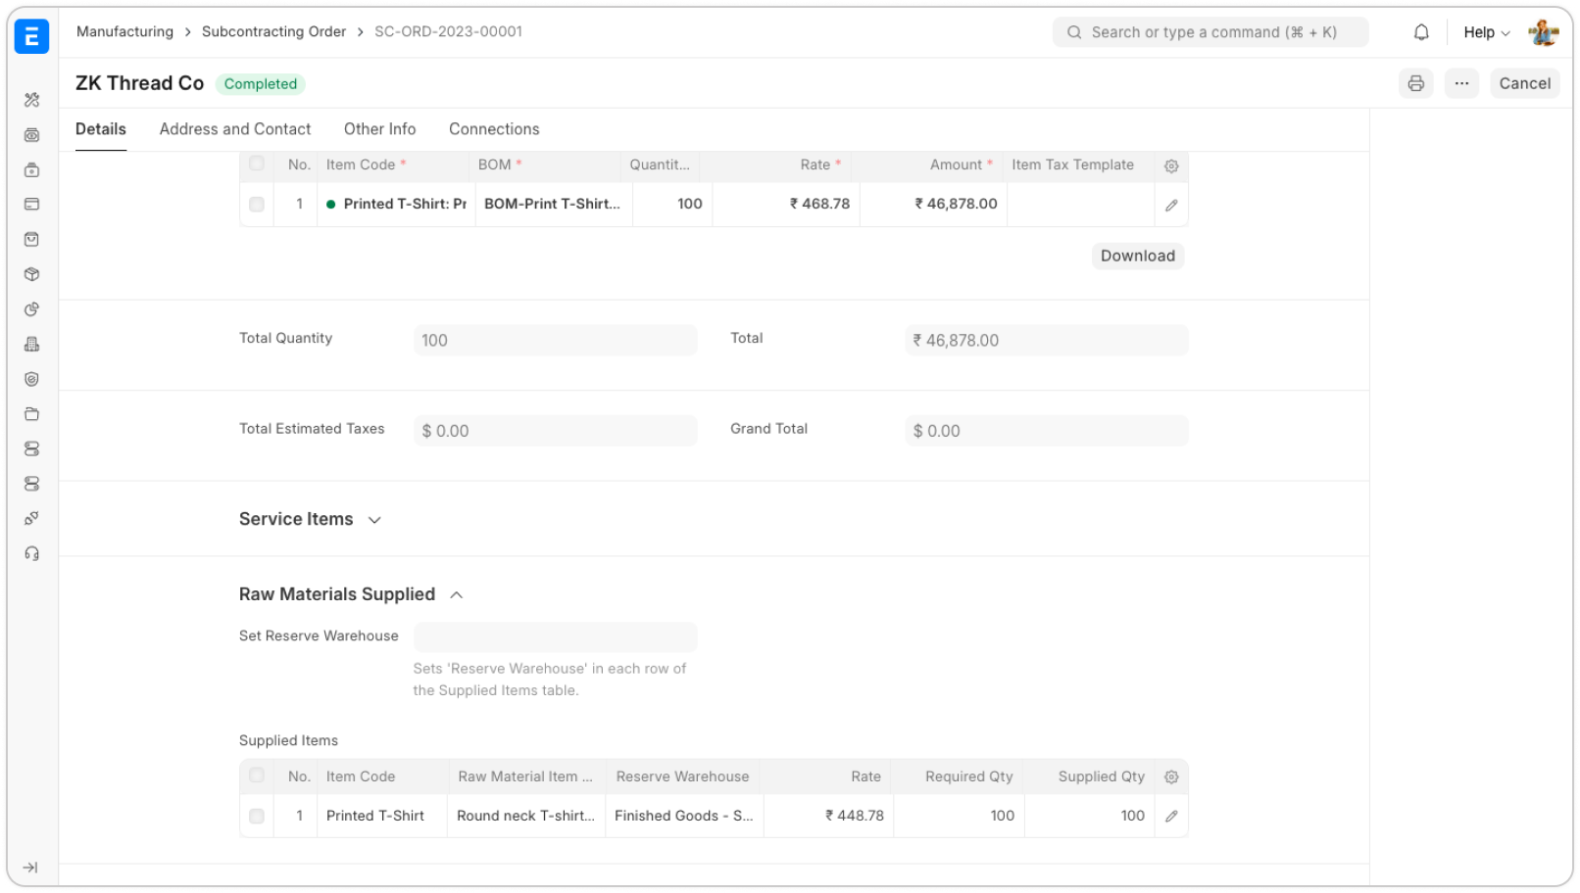
Task: Click the Rate cell ₹ 468.78
Action: tap(786, 204)
